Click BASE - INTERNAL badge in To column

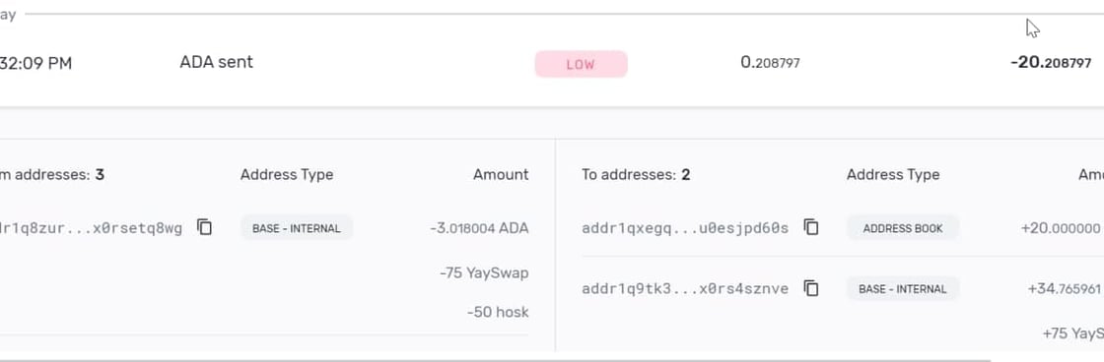pyautogui.click(x=903, y=289)
